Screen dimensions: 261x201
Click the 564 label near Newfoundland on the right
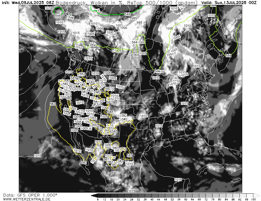pyautogui.click(x=228, y=56)
